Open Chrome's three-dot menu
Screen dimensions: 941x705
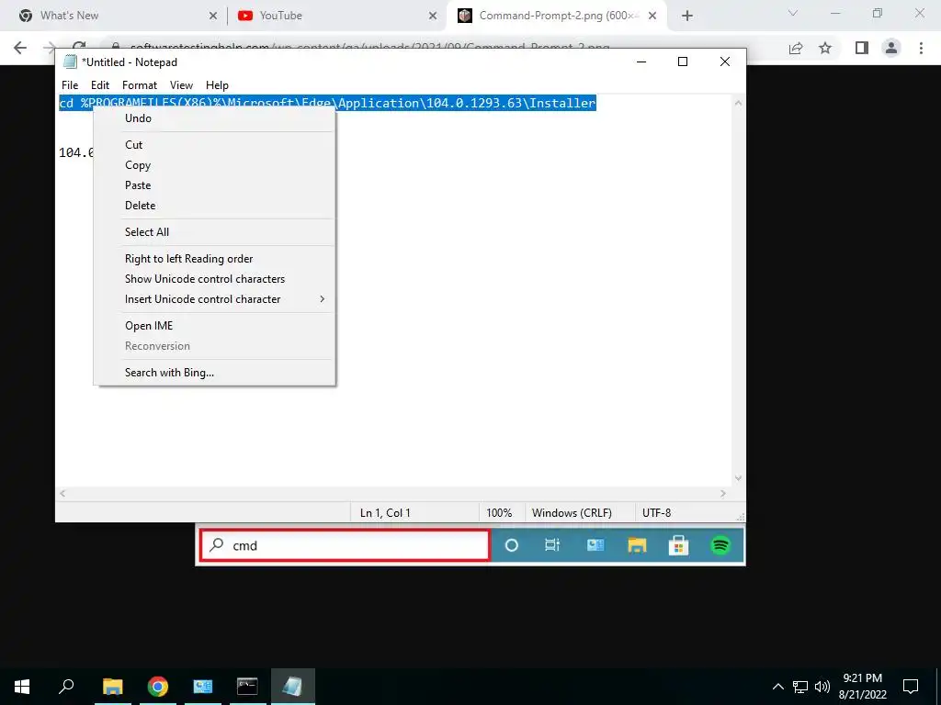click(x=921, y=48)
